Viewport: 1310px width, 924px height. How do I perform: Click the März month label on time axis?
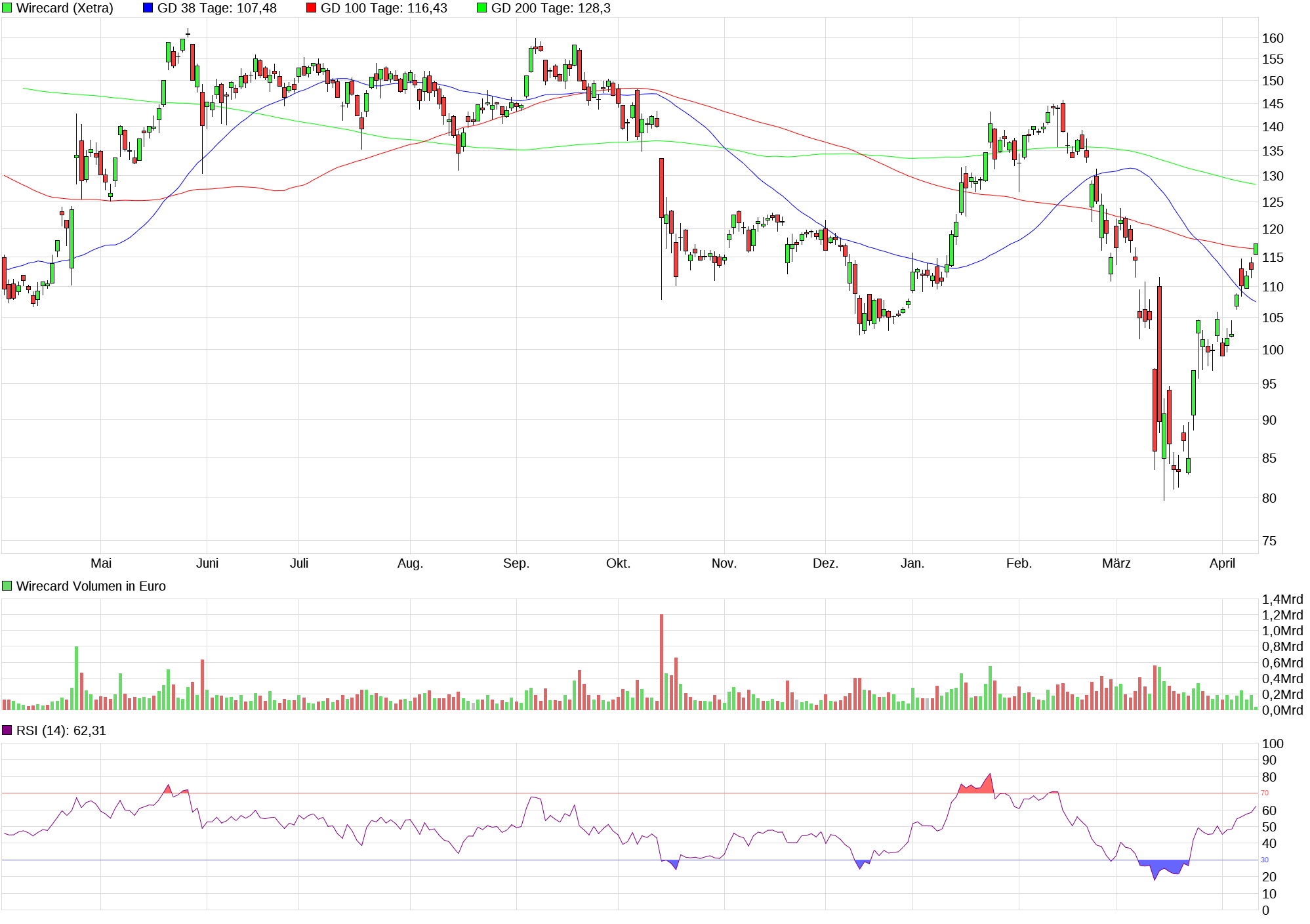[x=1116, y=563]
